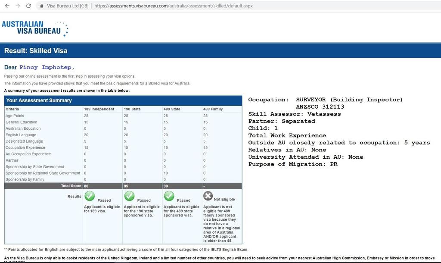This screenshot has height=263, width=441.
Task: Reload the page with refresh icon
Action: tap(28, 6)
